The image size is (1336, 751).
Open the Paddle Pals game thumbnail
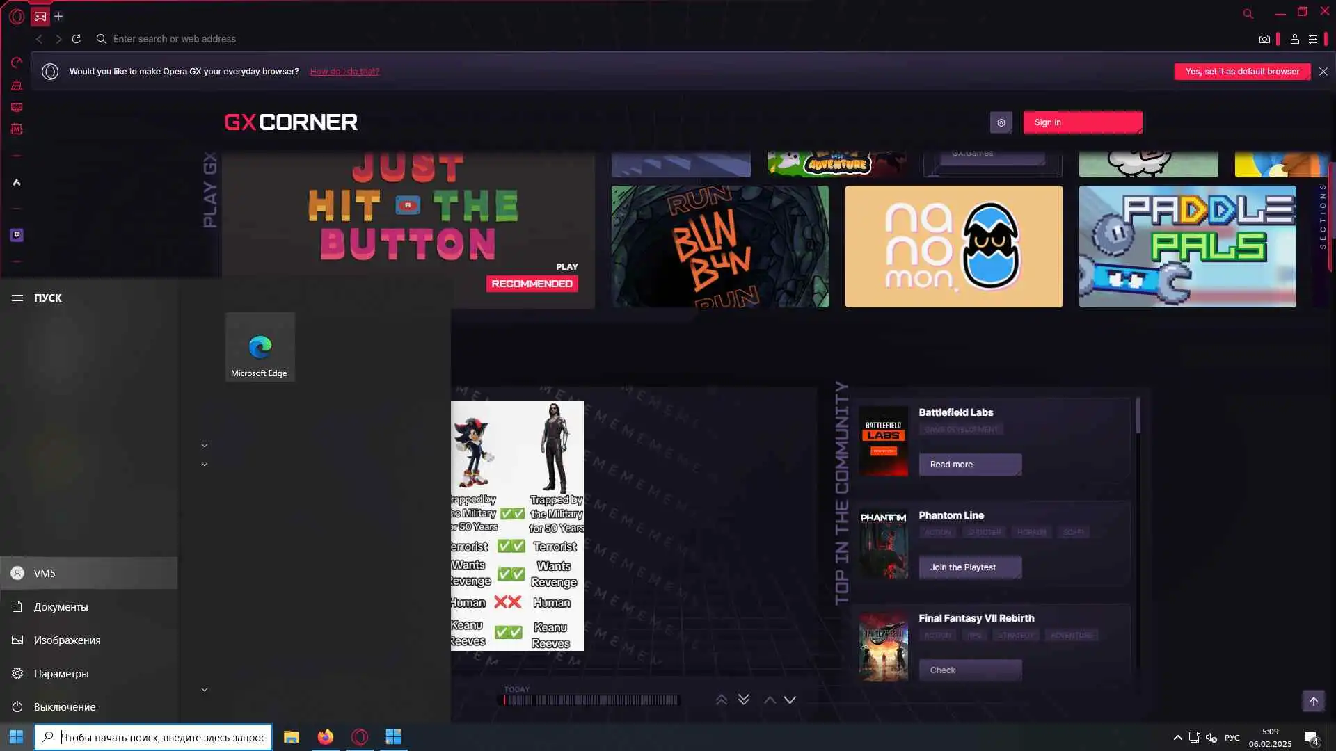[1187, 246]
